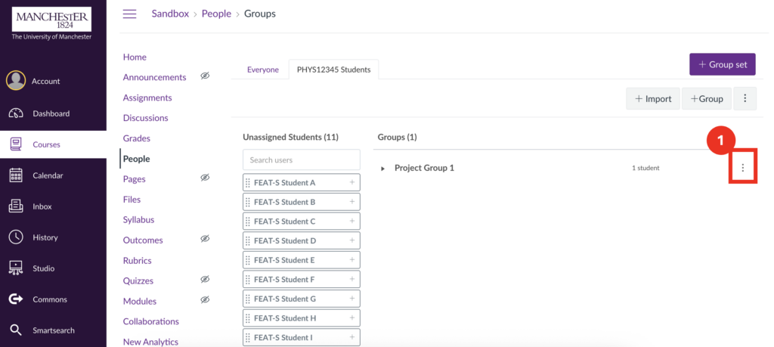Click the Import button

[x=653, y=98]
